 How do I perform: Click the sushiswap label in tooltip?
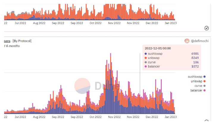155,54
